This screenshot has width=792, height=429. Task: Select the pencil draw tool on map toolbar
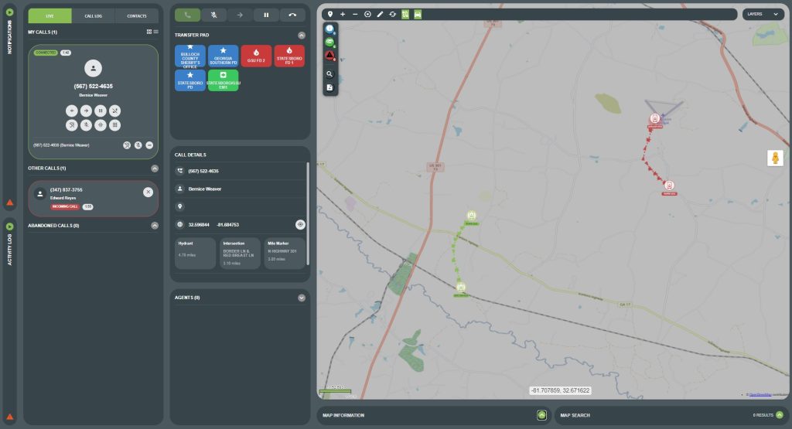coord(380,14)
